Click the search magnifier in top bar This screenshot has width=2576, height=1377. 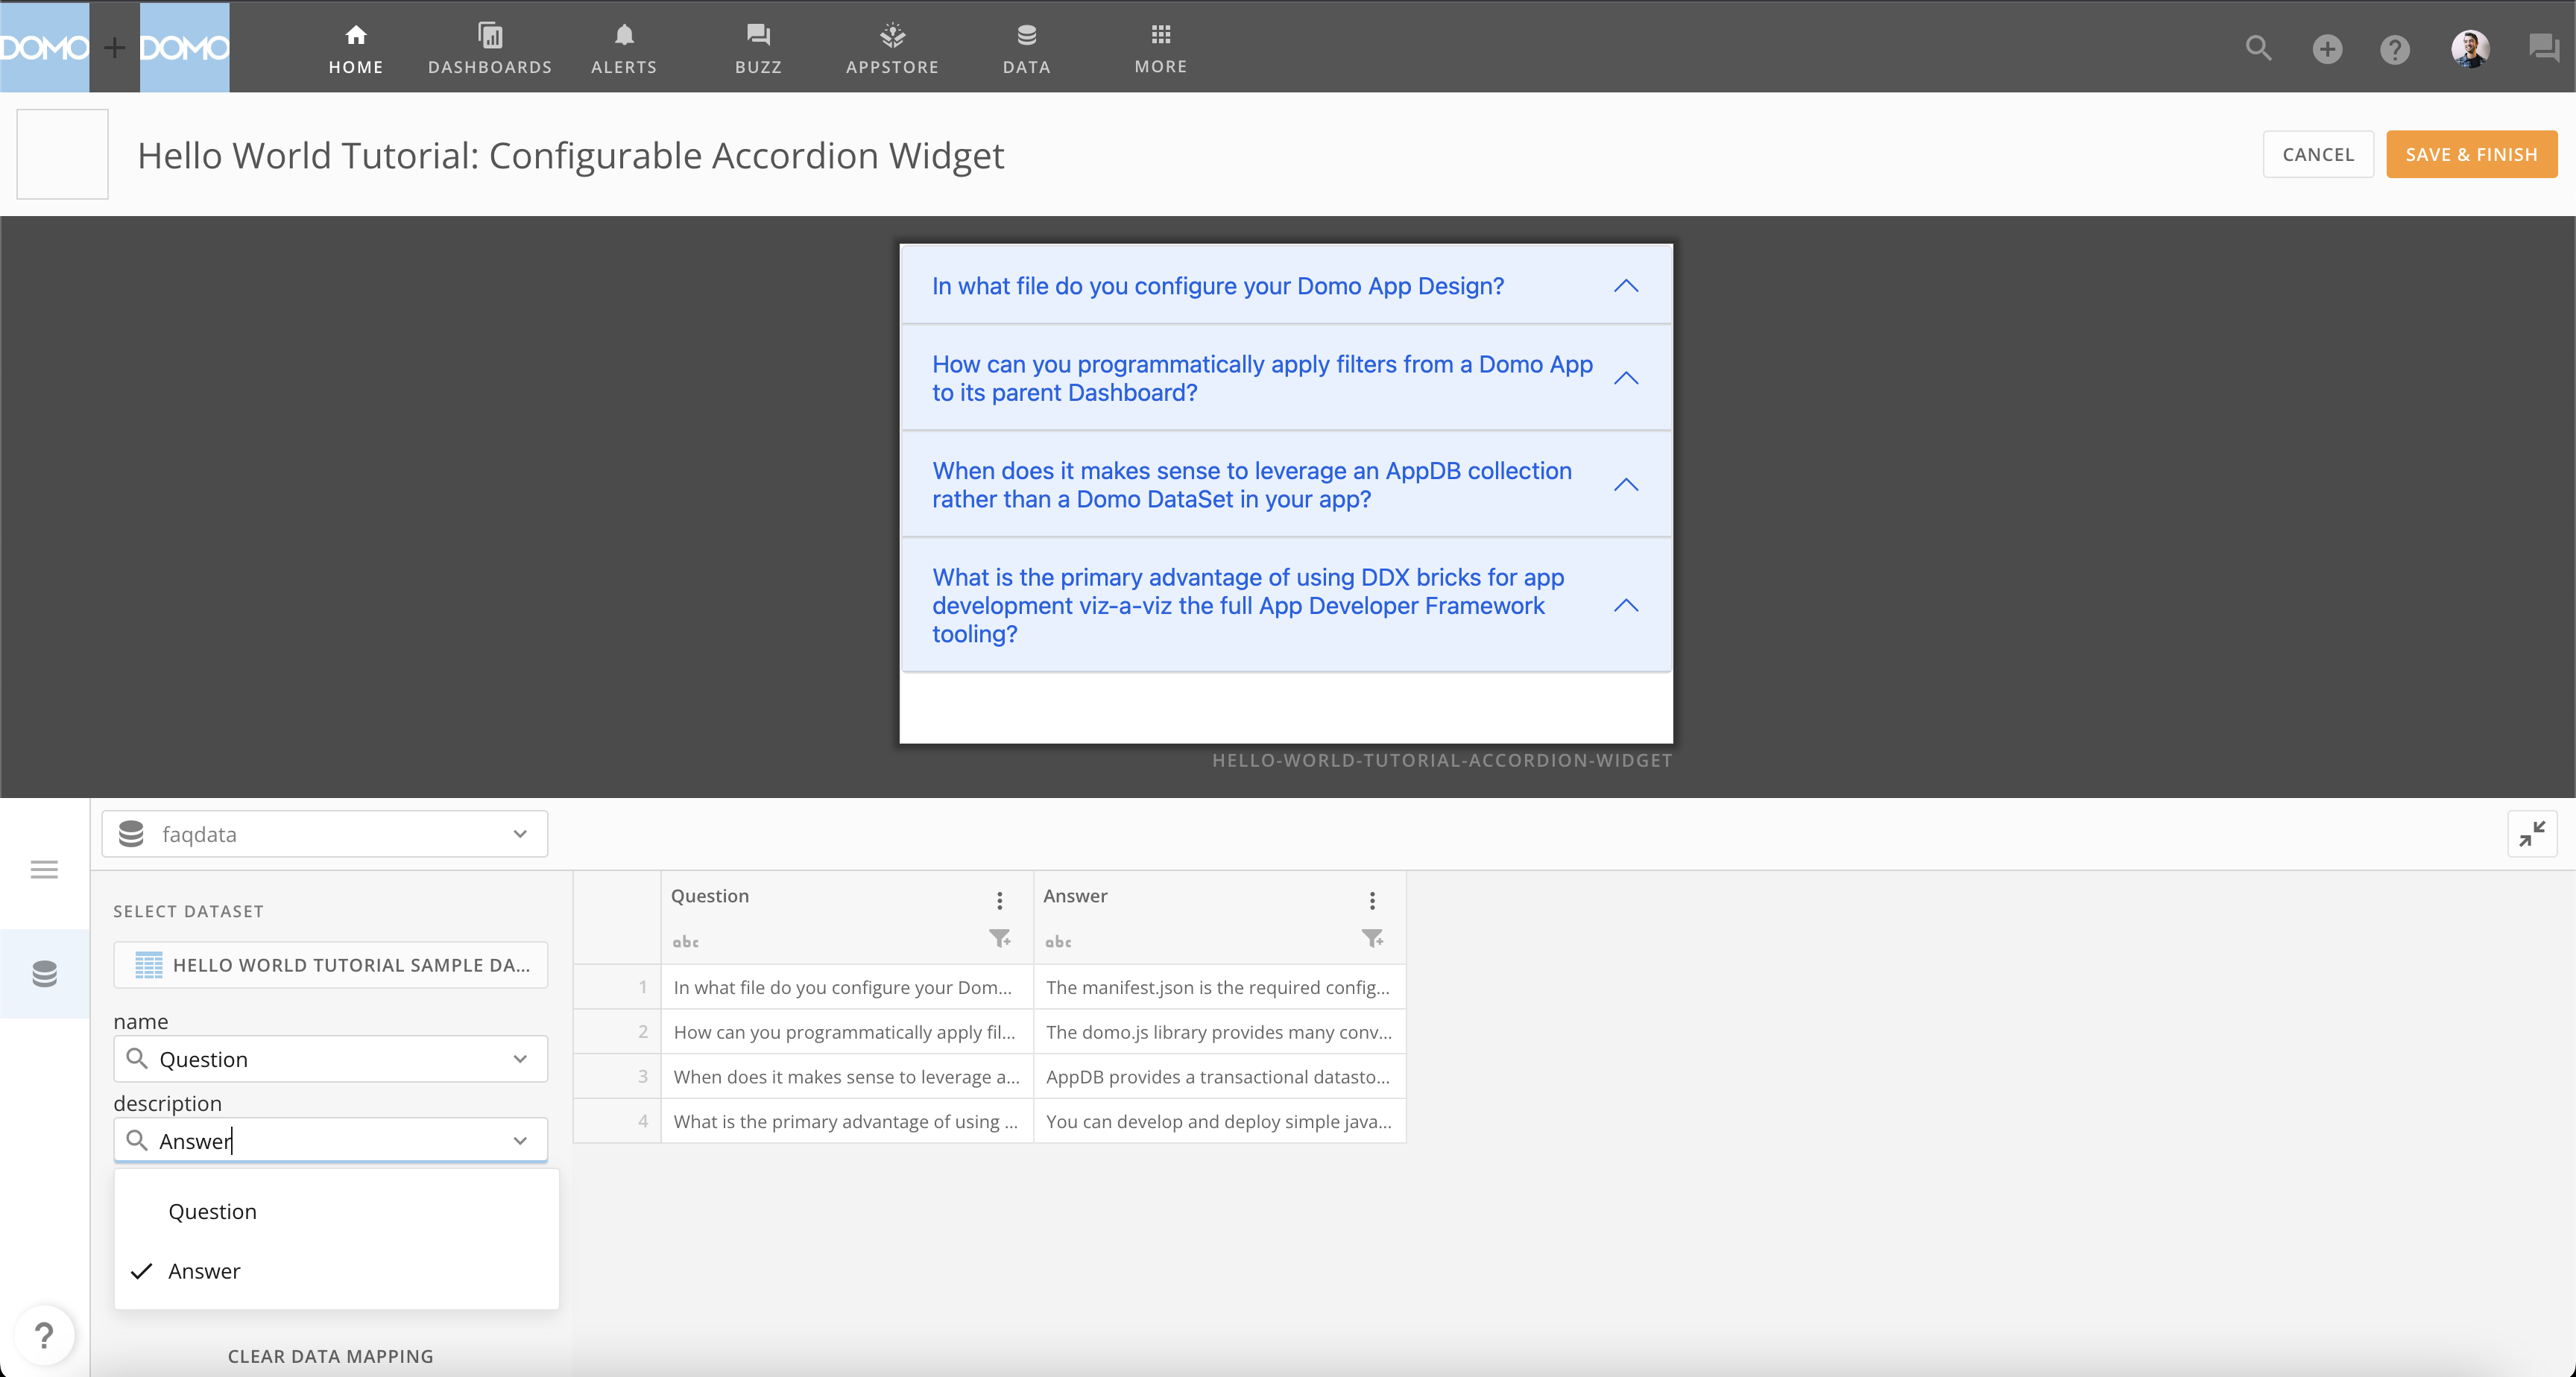pos(2258,48)
